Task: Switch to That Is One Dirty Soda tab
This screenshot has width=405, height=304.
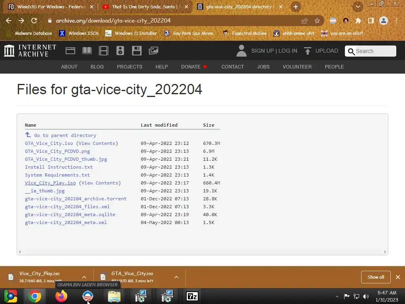Action: [x=145, y=7]
